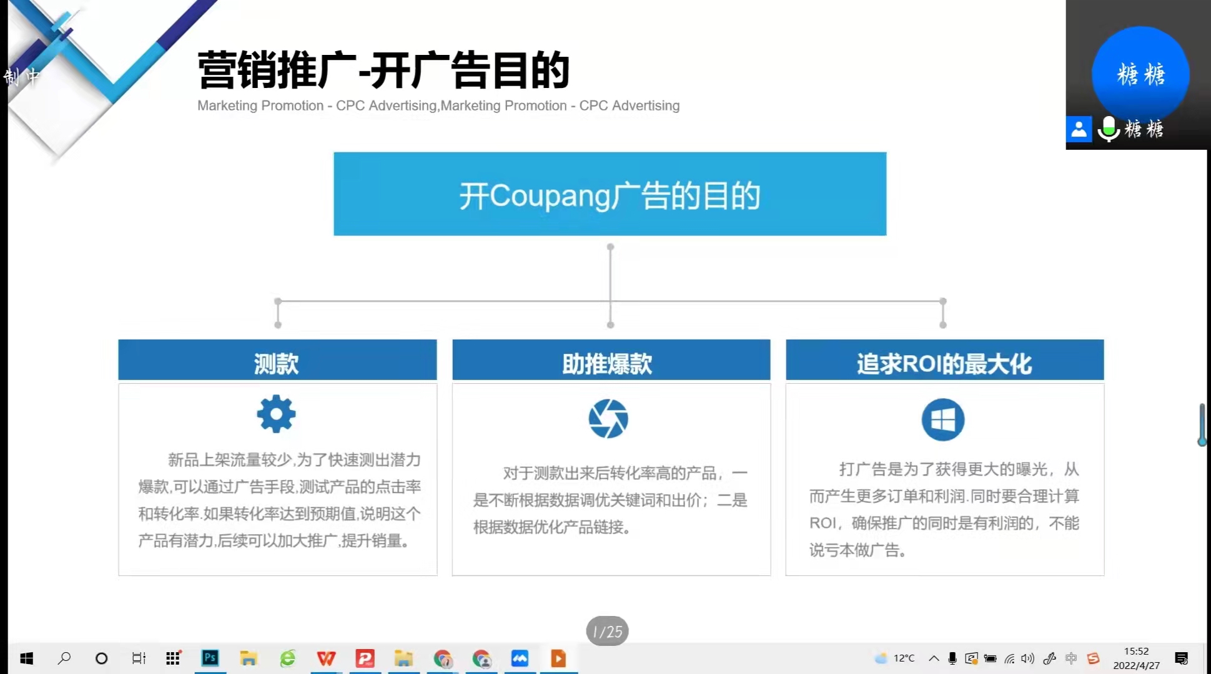Click the orange video player taskbar icon
Screen dimensions: 1211x674
tap(558, 658)
